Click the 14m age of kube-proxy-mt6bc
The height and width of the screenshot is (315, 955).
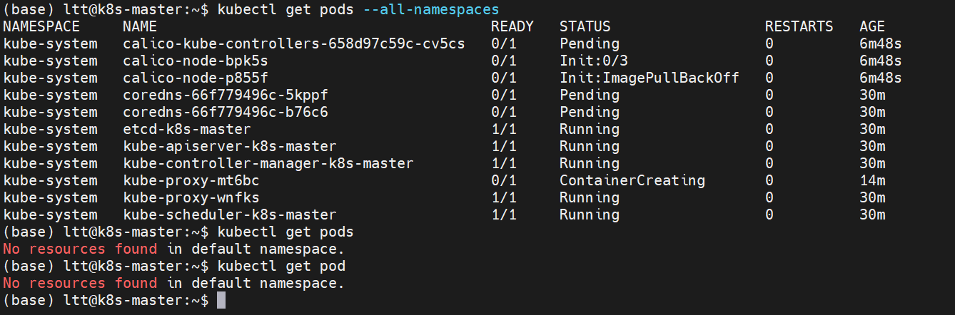(872, 180)
